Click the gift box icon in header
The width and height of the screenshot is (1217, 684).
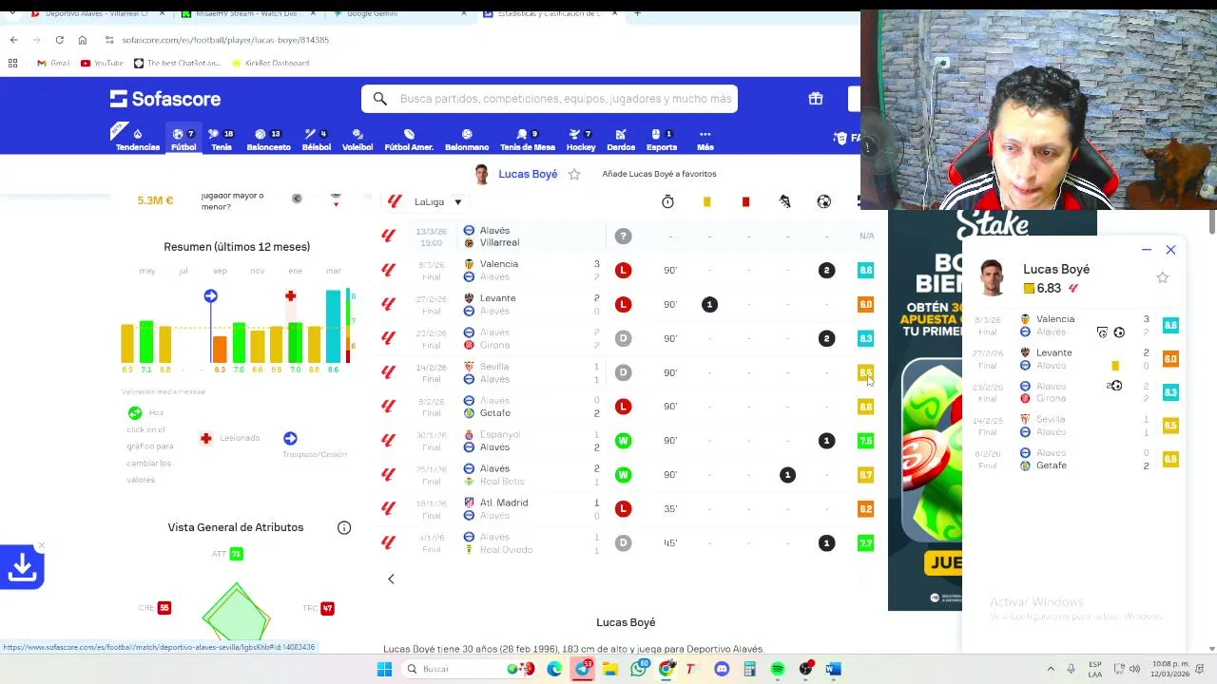pyautogui.click(x=816, y=99)
